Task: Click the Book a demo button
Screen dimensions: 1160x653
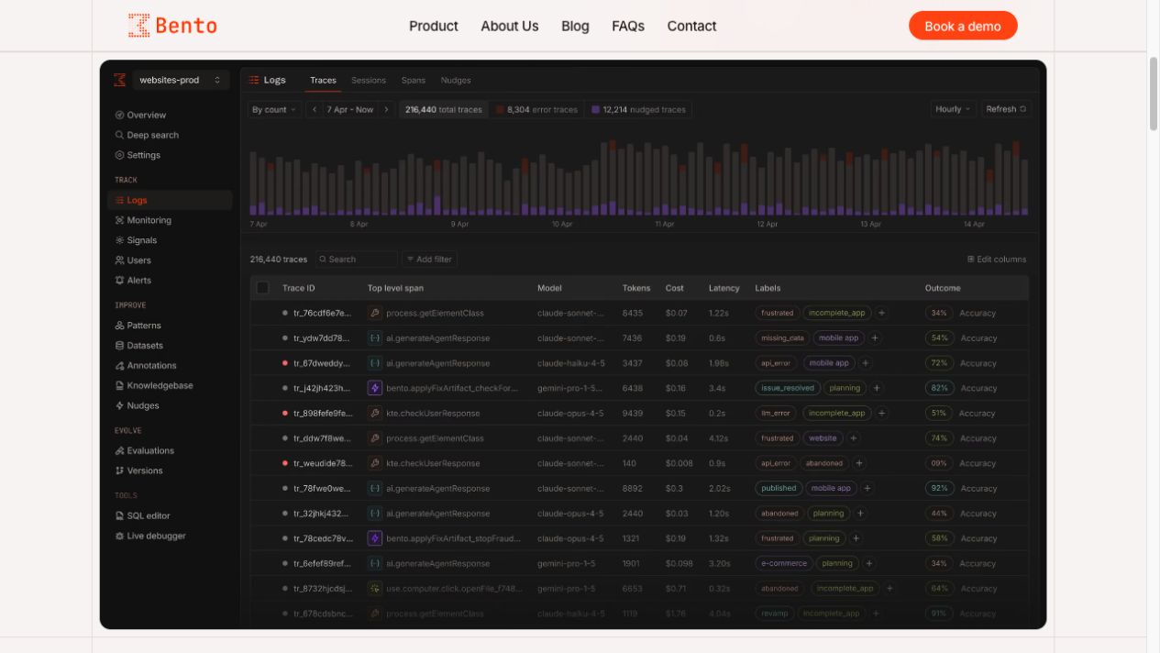Action: click(963, 26)
